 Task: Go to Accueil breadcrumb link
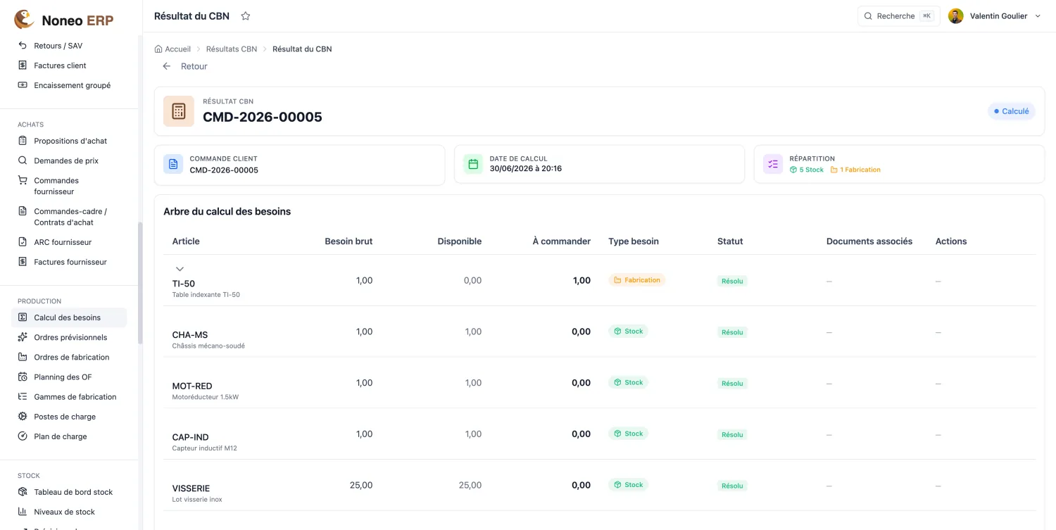point(177,49)
